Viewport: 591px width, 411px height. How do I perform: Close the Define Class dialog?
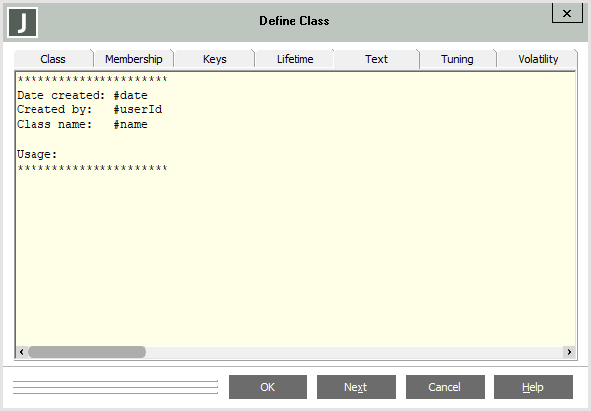[x=564, y=13]
